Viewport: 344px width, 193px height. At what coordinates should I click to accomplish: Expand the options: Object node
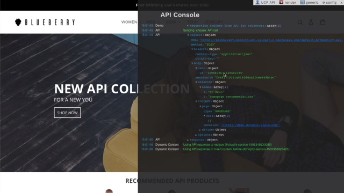pyautogui.click(x=196, y=135)
